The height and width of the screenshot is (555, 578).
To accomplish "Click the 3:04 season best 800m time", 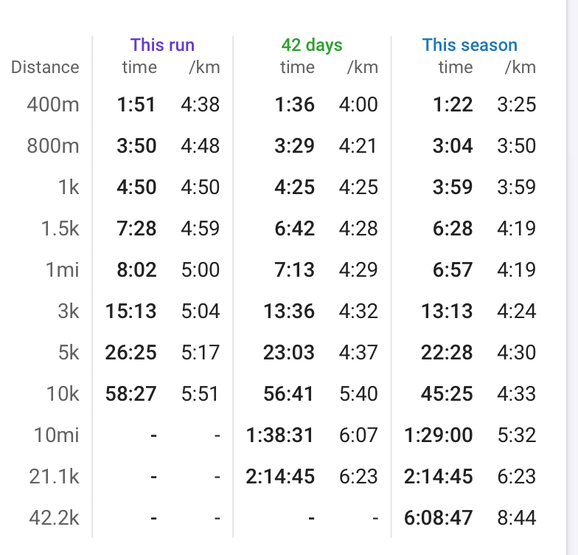I will click(x=453, y=146).
